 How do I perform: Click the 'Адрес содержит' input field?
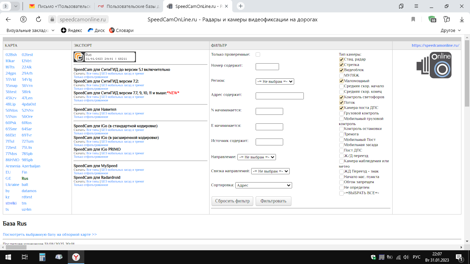(x=279, y=96)
